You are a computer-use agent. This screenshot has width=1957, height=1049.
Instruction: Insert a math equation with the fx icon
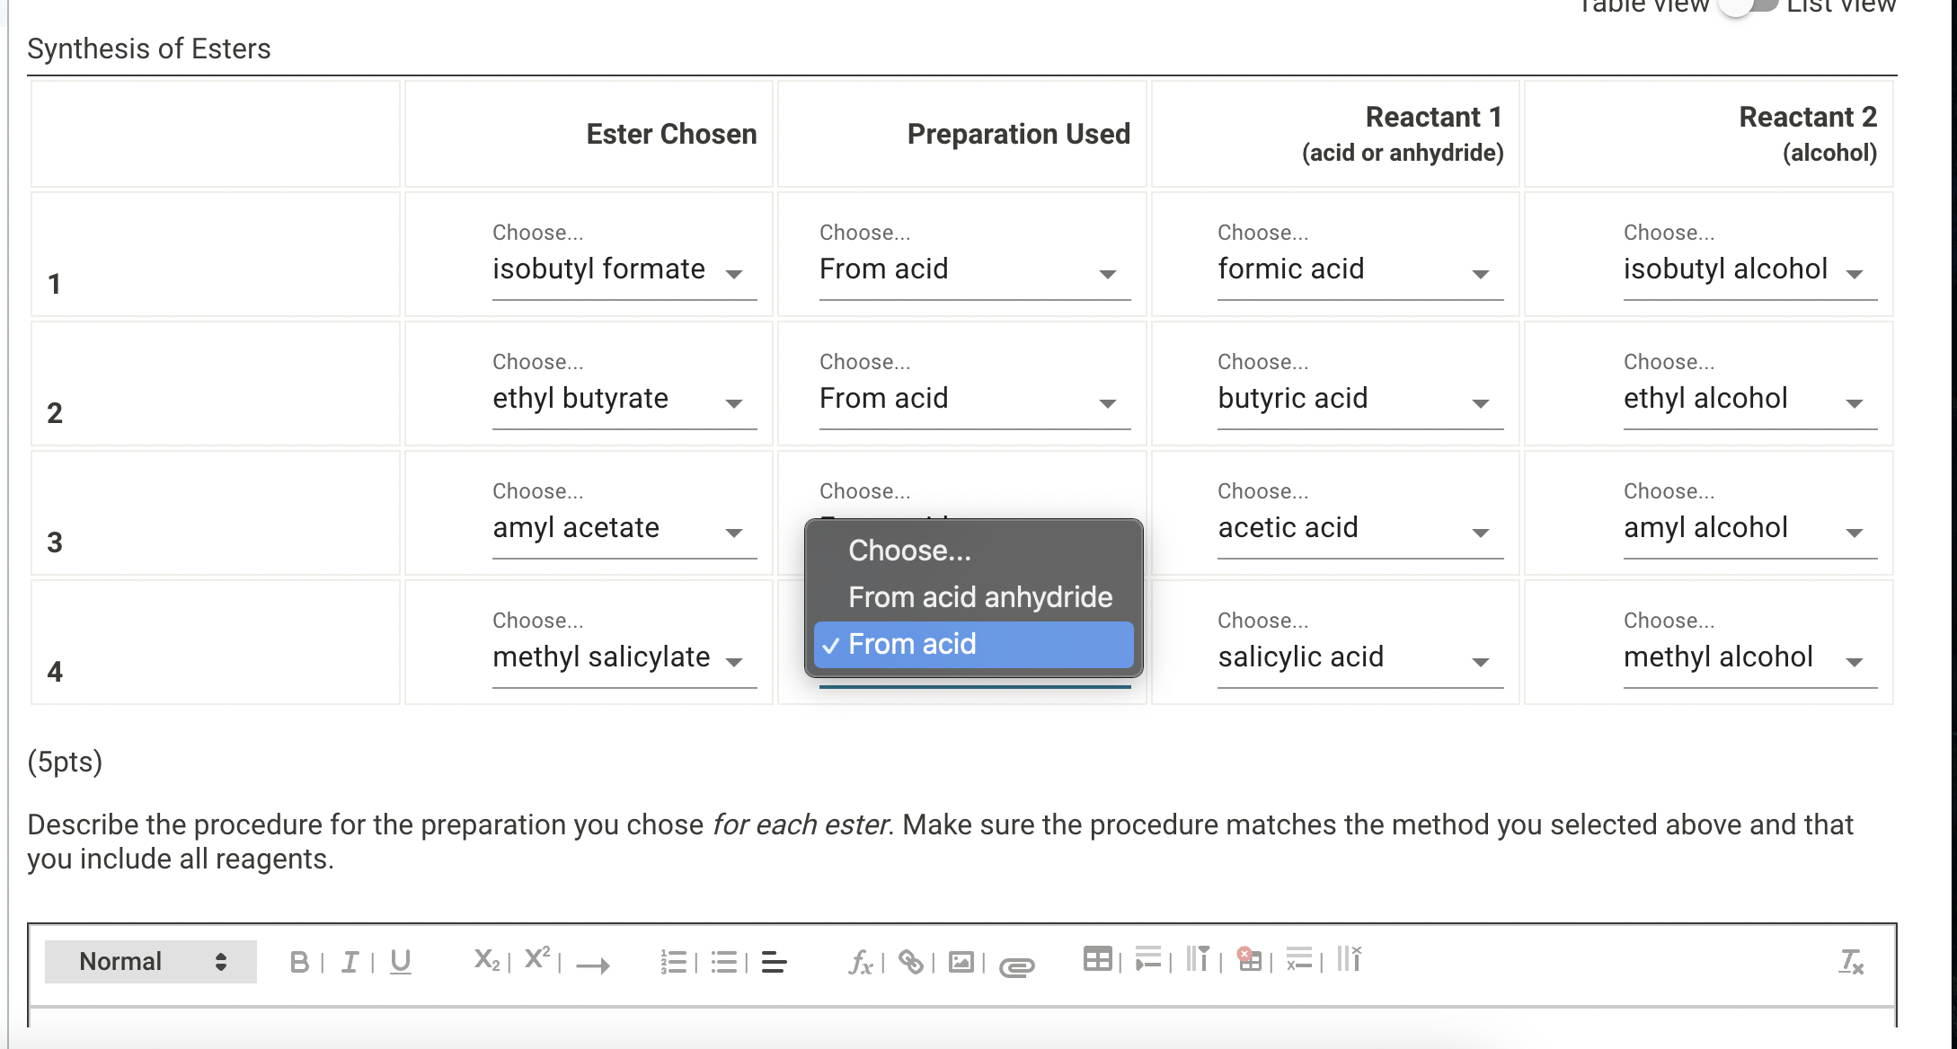[860, 963]
